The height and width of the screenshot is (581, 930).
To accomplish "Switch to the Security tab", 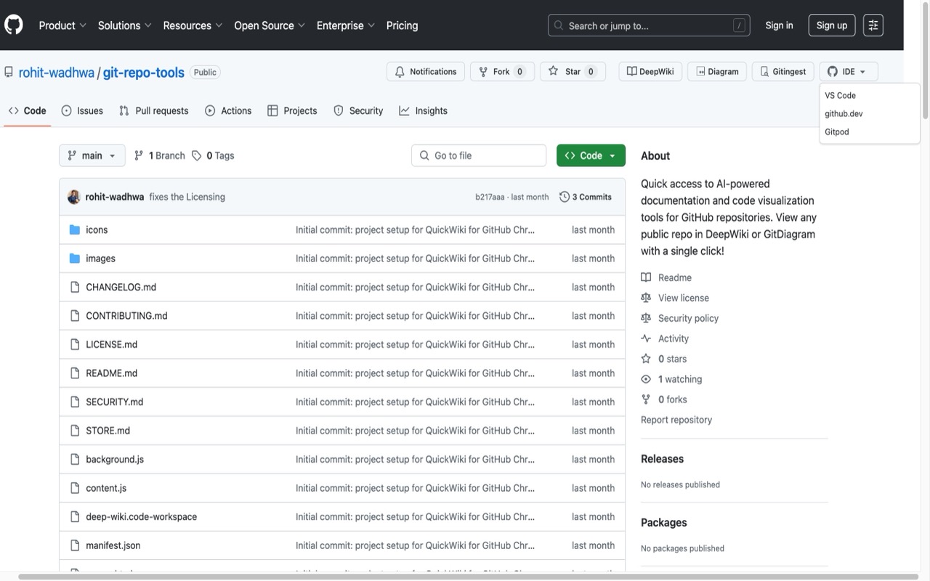I will 358,111.
